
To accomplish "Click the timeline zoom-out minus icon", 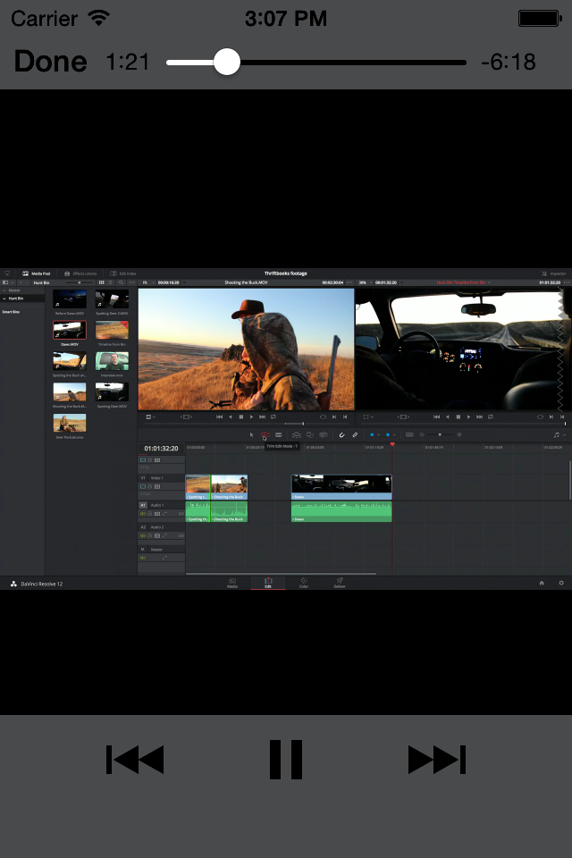I will point(422,434).
